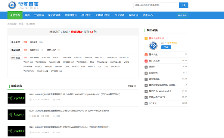The height and width of the screenshot is (138, 224).
Task: Open the 显卡驱动 nav item
Action: 86,15
